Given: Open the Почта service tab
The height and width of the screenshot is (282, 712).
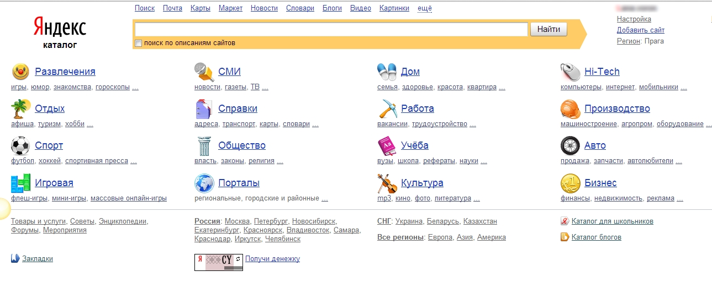Looking at the screenshot, I should [172, 8].
